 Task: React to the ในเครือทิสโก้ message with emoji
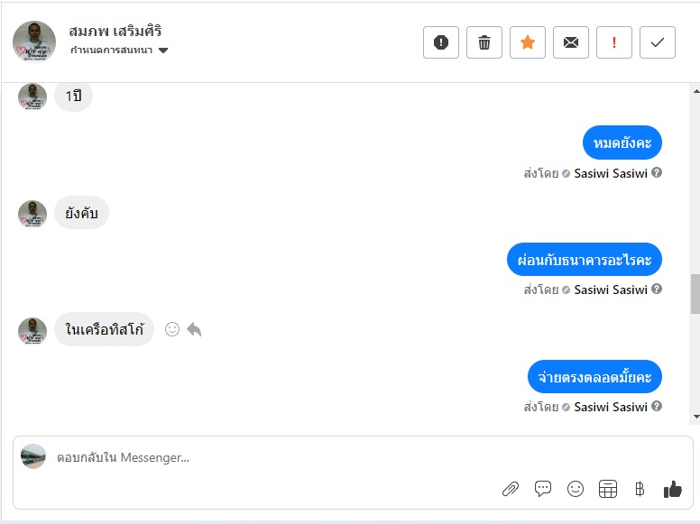pos(172,330)
